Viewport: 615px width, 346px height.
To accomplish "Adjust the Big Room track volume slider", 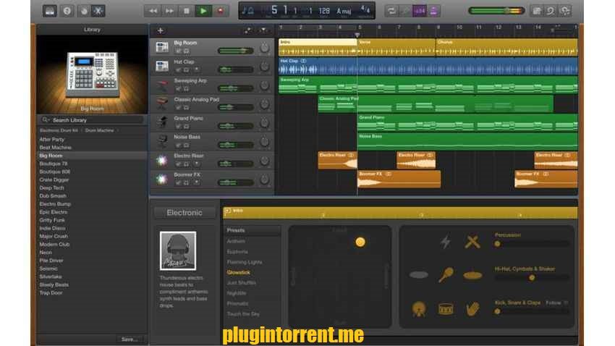I will [x=236, y=51].
